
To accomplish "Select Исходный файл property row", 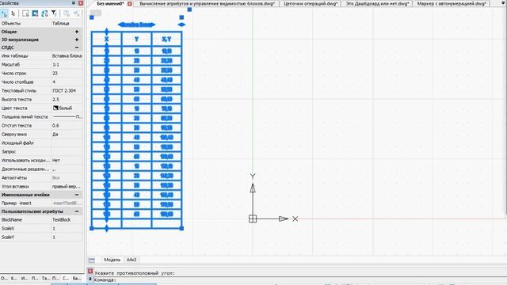I will point(41,142).
